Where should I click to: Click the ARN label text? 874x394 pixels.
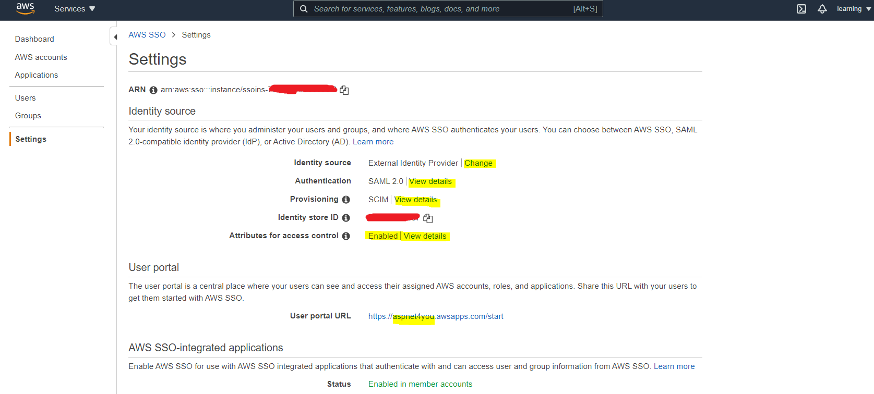[x=137, y=90]
